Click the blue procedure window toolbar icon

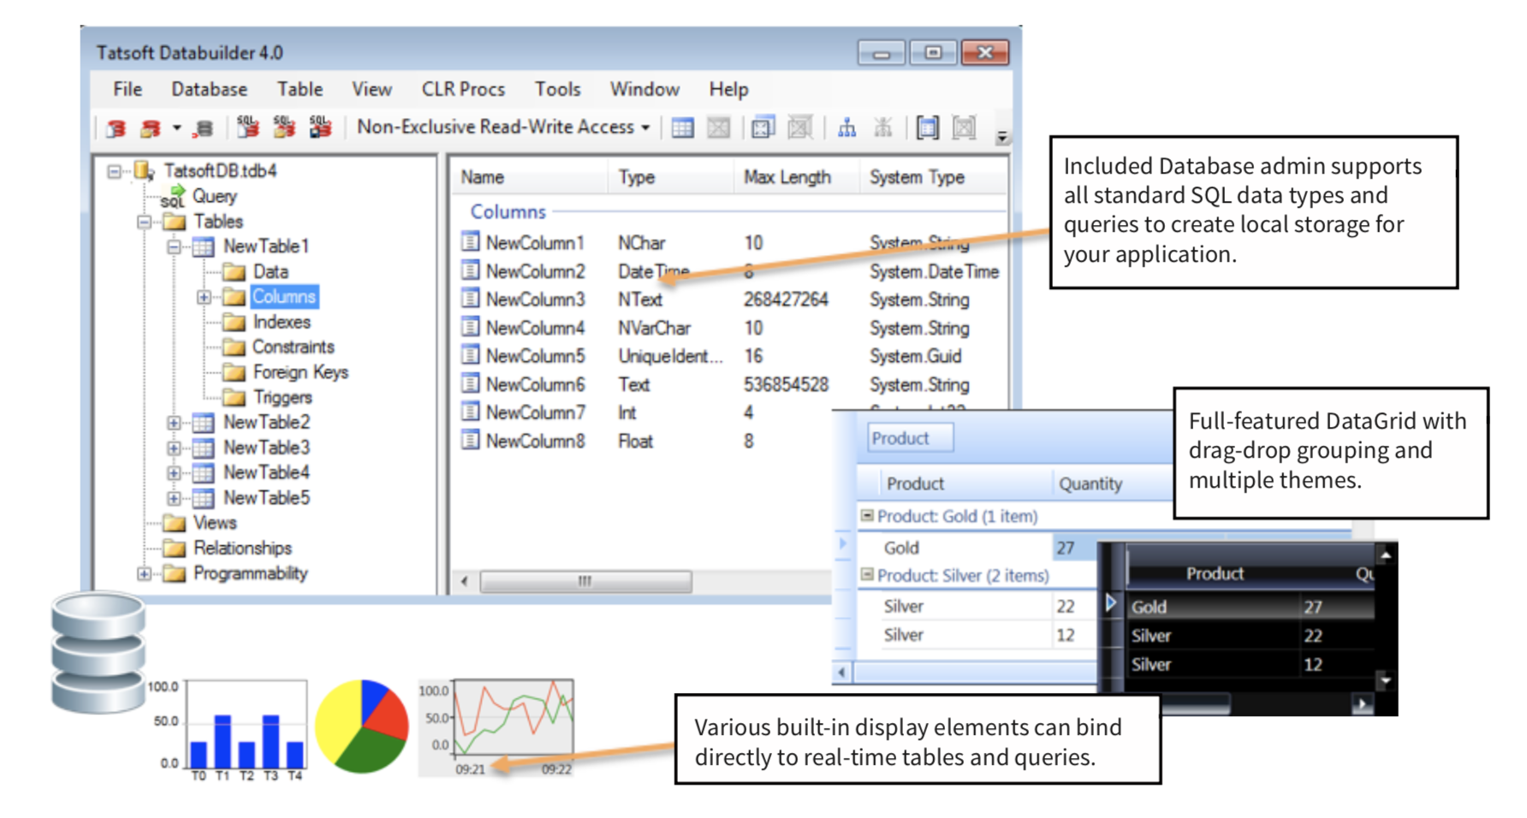click(927, 128)
